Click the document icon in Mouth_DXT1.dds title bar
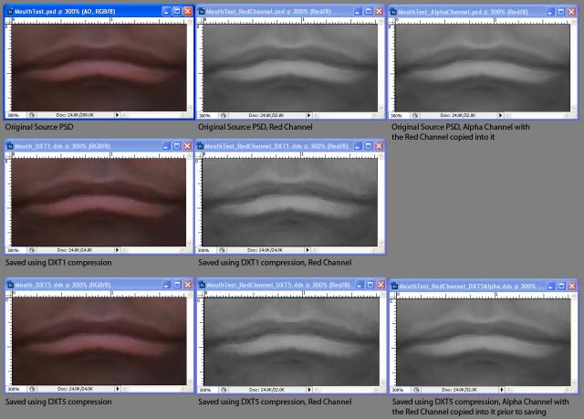 [x=8, y=147]
